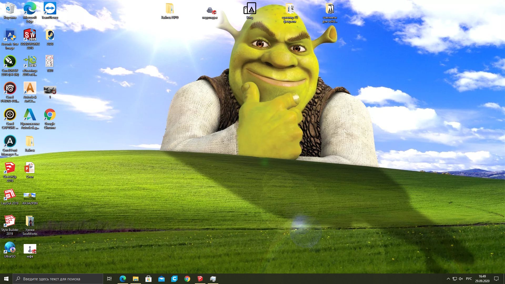Select the недоладья SolidWorks part file
Image resolution: width=505 pixels, height=284 pixels.
point(210,13)
